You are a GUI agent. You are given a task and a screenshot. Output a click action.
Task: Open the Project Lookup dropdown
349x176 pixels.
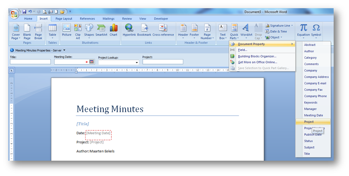point(137,63)
